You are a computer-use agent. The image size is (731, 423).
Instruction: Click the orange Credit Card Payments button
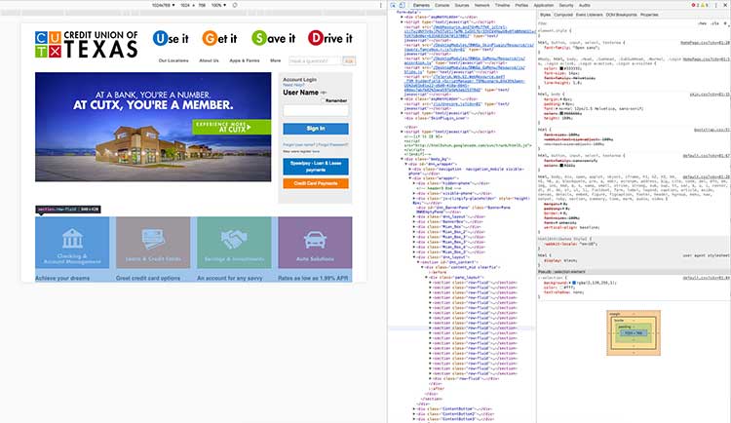click(x=316, y=183)
